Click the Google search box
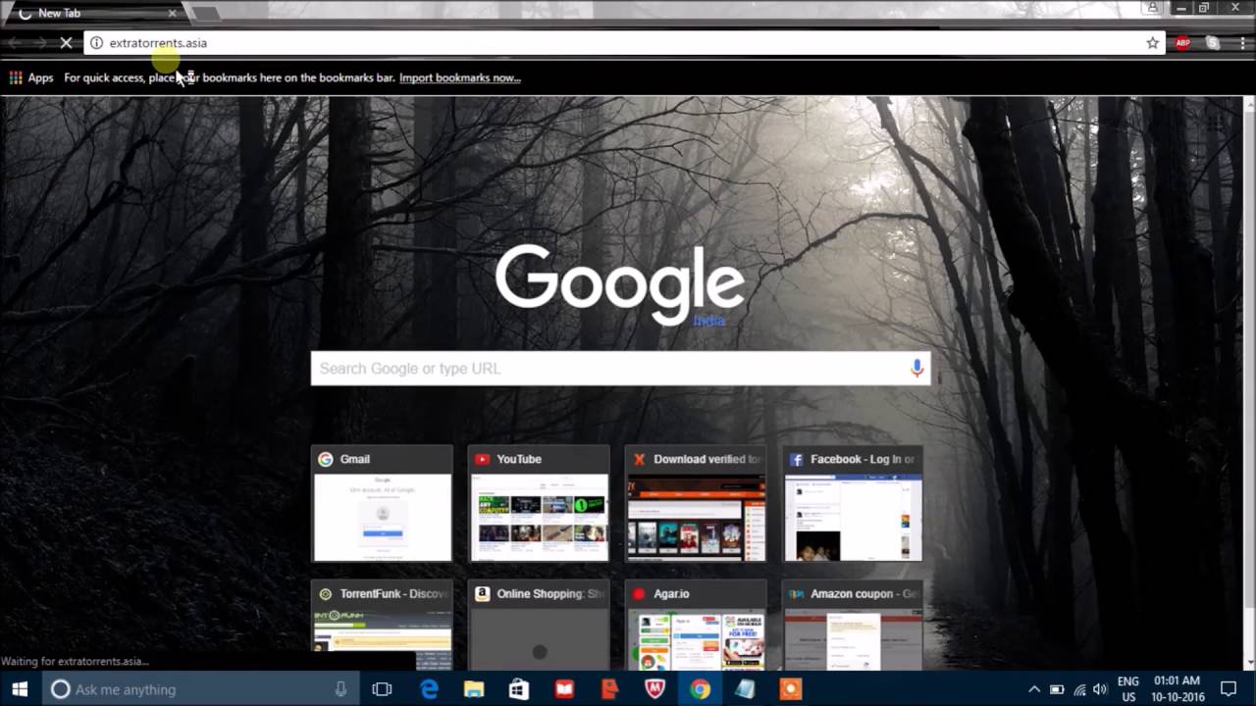This screenshot has height=706, width=1256. (x=620, y=369)
